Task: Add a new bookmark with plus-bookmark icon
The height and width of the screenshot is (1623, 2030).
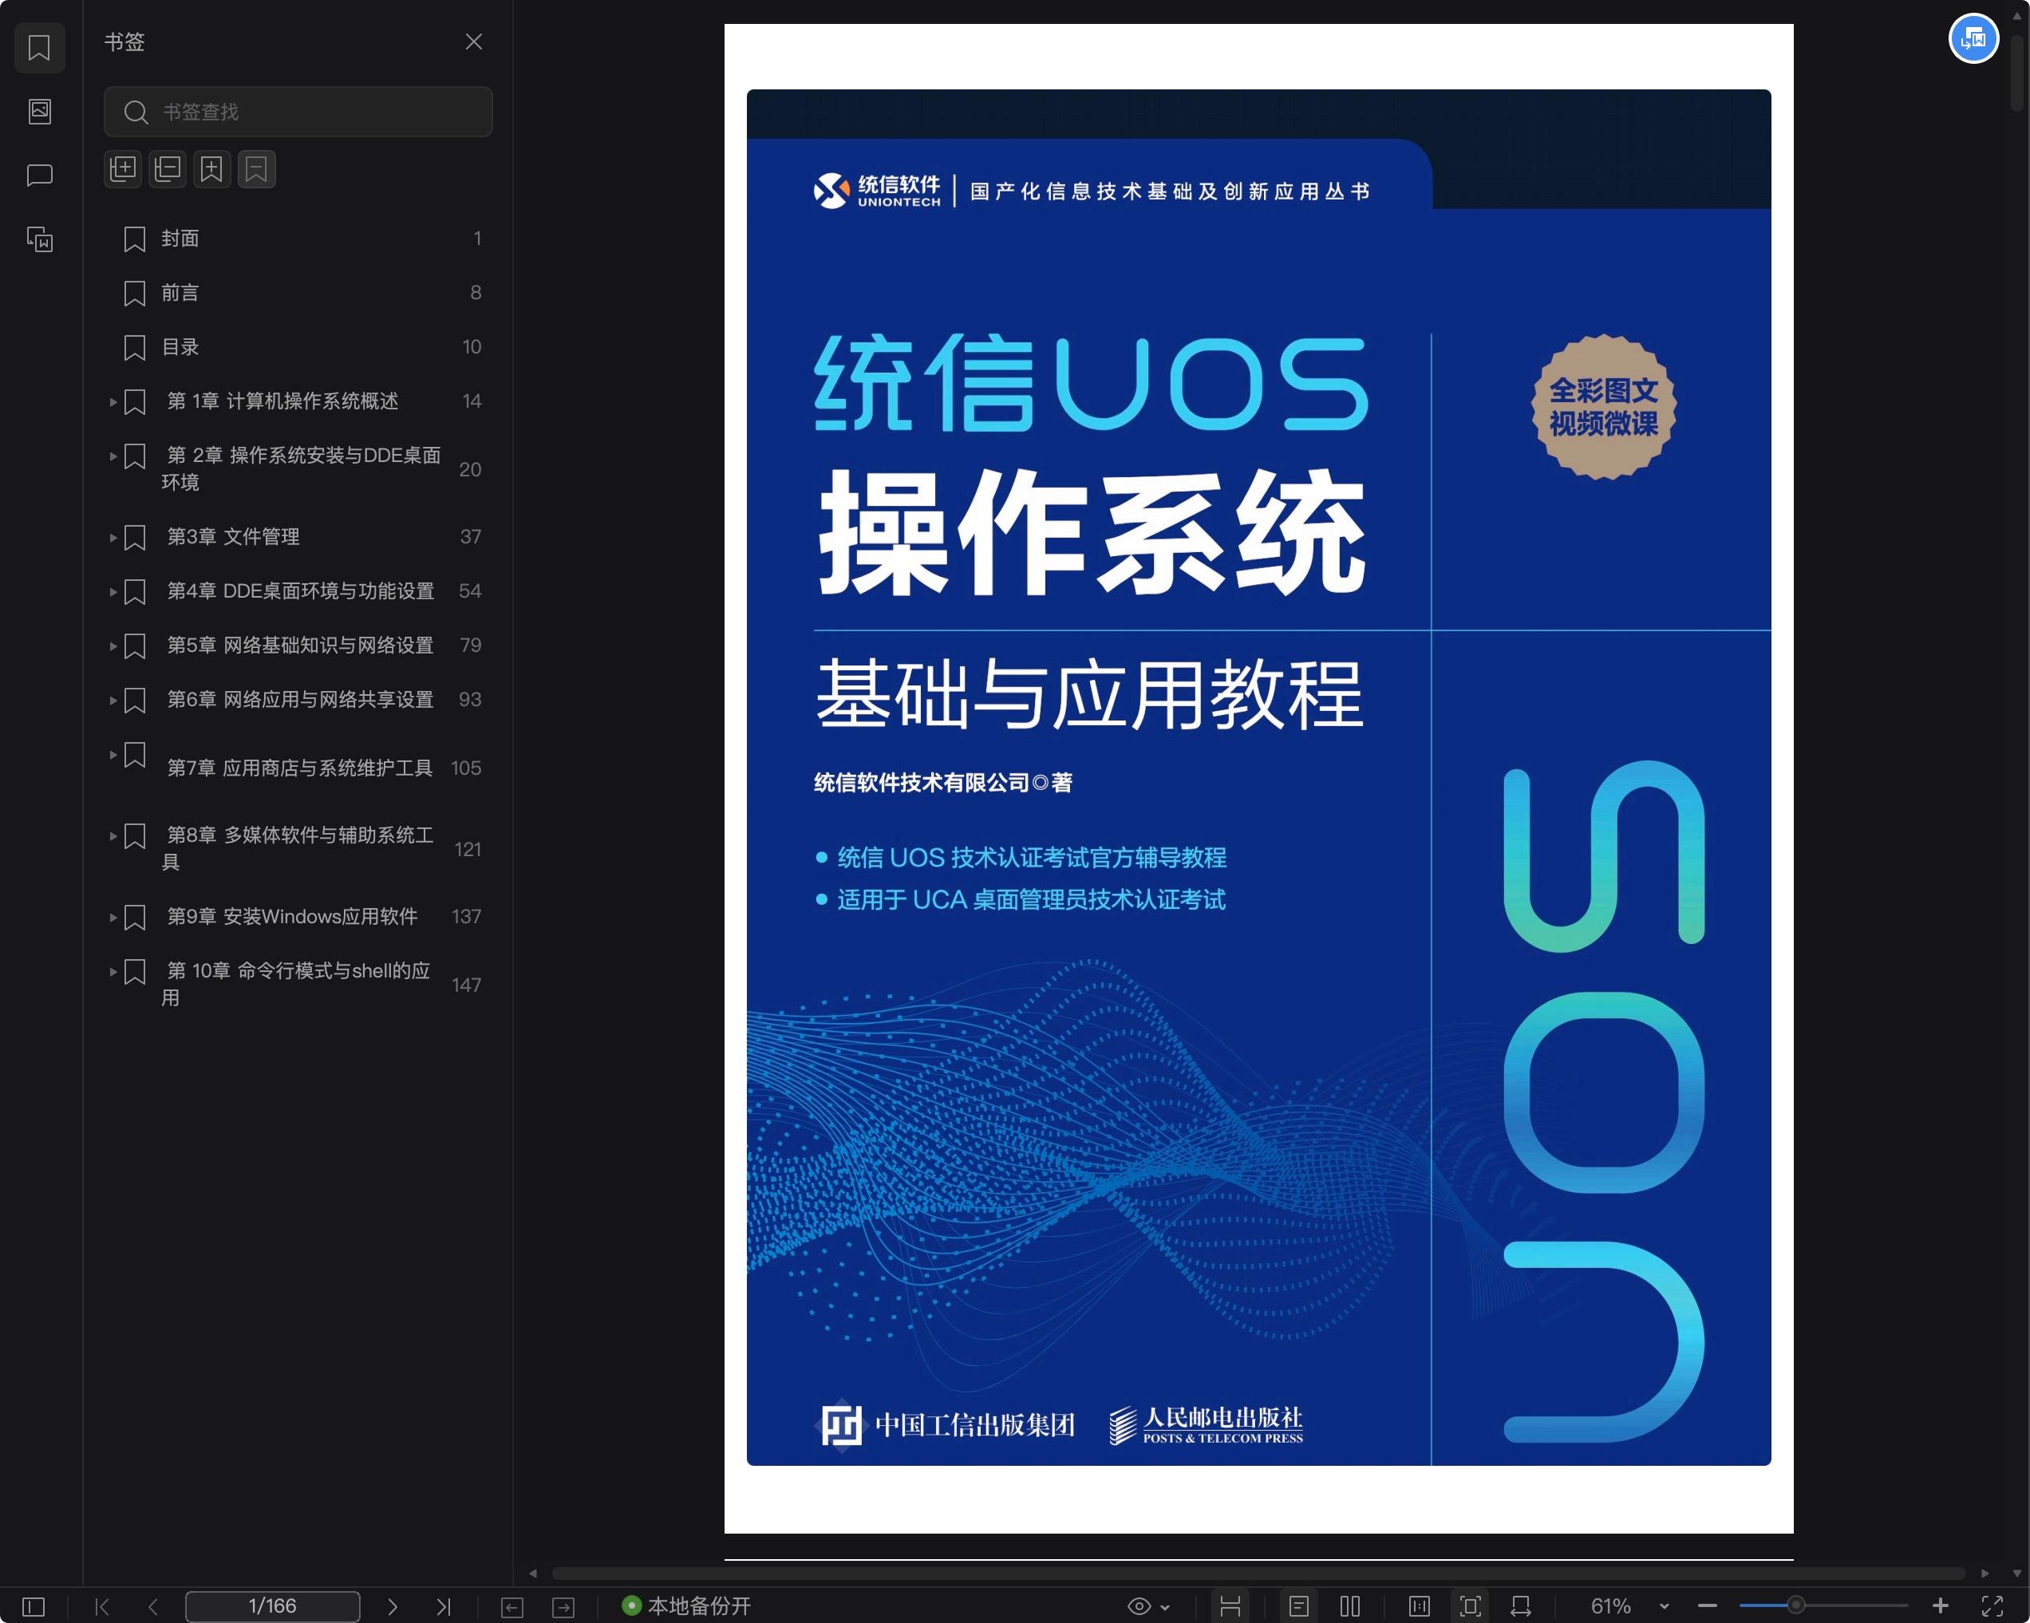Action: (x=211, y=169)
